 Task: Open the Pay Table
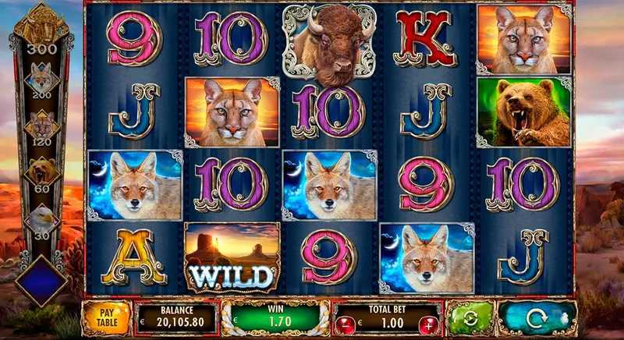coord(107,318)
